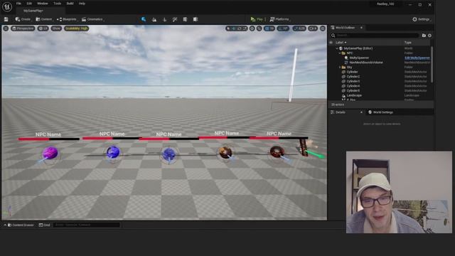Click the console command input field
This screenshot has width=455, height=256.
87,225
